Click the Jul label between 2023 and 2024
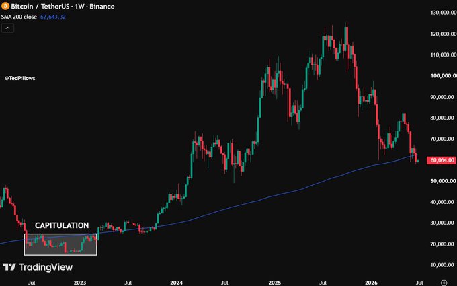This screenshot has width=457, height=286. [128, 283]
